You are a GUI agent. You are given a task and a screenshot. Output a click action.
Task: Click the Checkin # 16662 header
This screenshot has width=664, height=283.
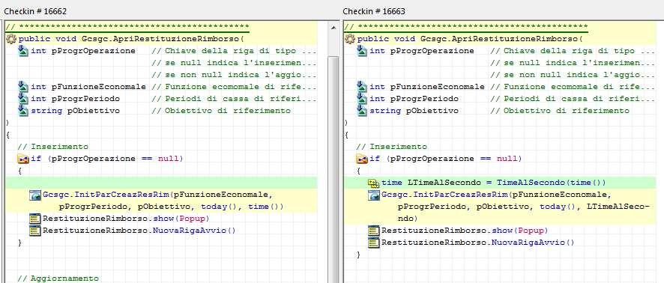(35, 11)
